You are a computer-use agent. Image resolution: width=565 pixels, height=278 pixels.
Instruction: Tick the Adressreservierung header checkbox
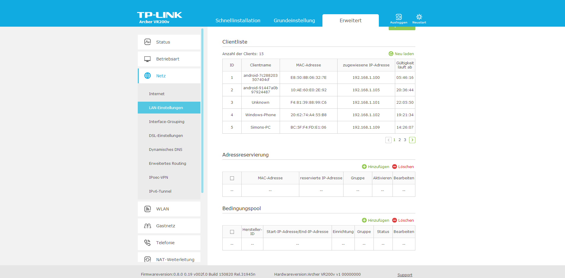[x=232, y=178]
